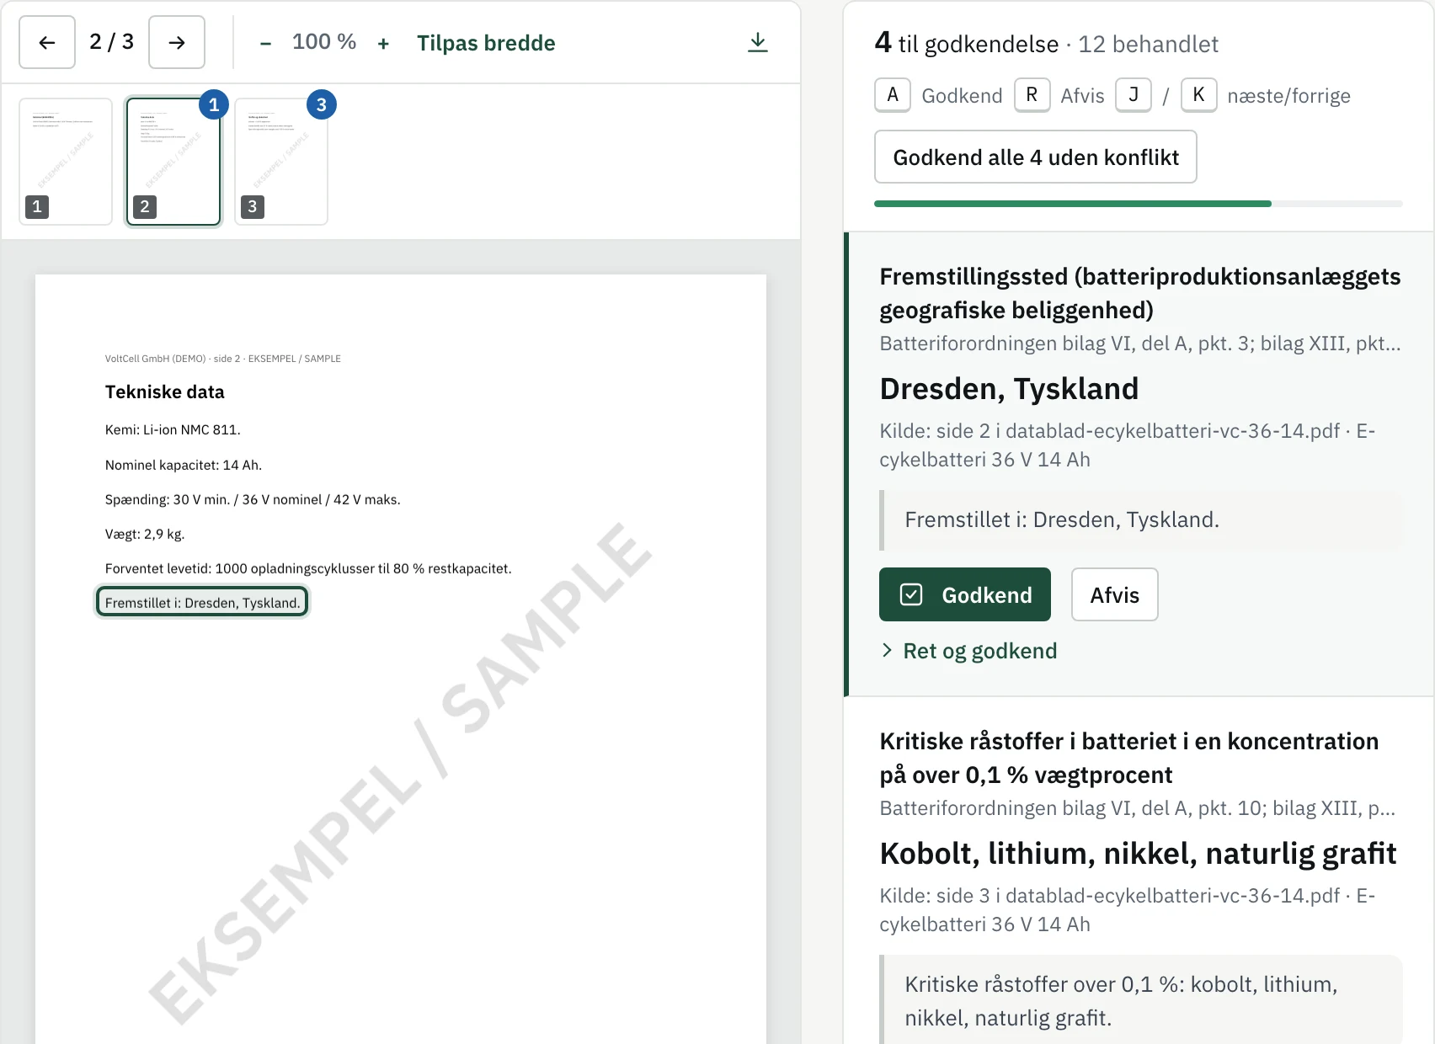This screenshot has width=1435, height=1044.
Task: Click text Nominel kapacitet: 14 Ah.
Action: [x=184, y=465]
